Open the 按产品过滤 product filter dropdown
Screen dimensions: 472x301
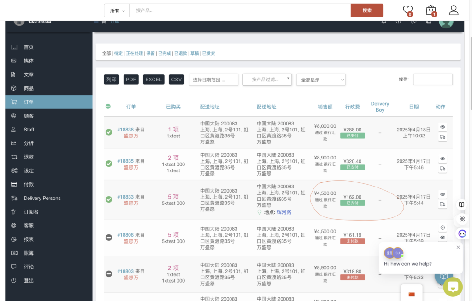coord(267,80)
